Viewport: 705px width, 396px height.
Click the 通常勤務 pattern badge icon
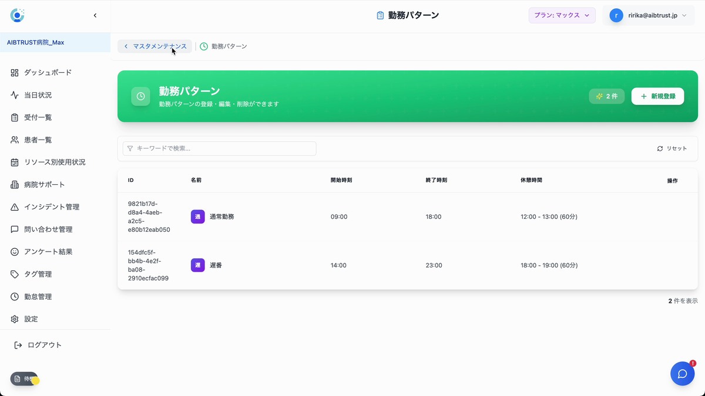pyautogui.click(x=197, y=216)
